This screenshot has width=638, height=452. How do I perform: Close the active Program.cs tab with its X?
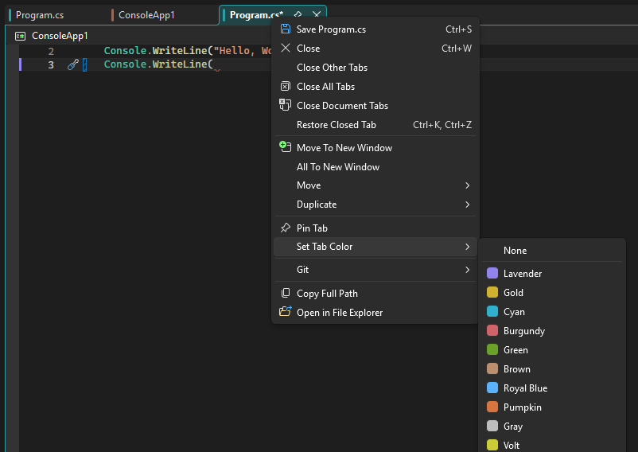(x=317, y=15)
